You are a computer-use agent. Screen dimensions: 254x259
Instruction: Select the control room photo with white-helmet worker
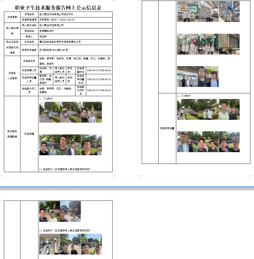click(x=50, y=244)
